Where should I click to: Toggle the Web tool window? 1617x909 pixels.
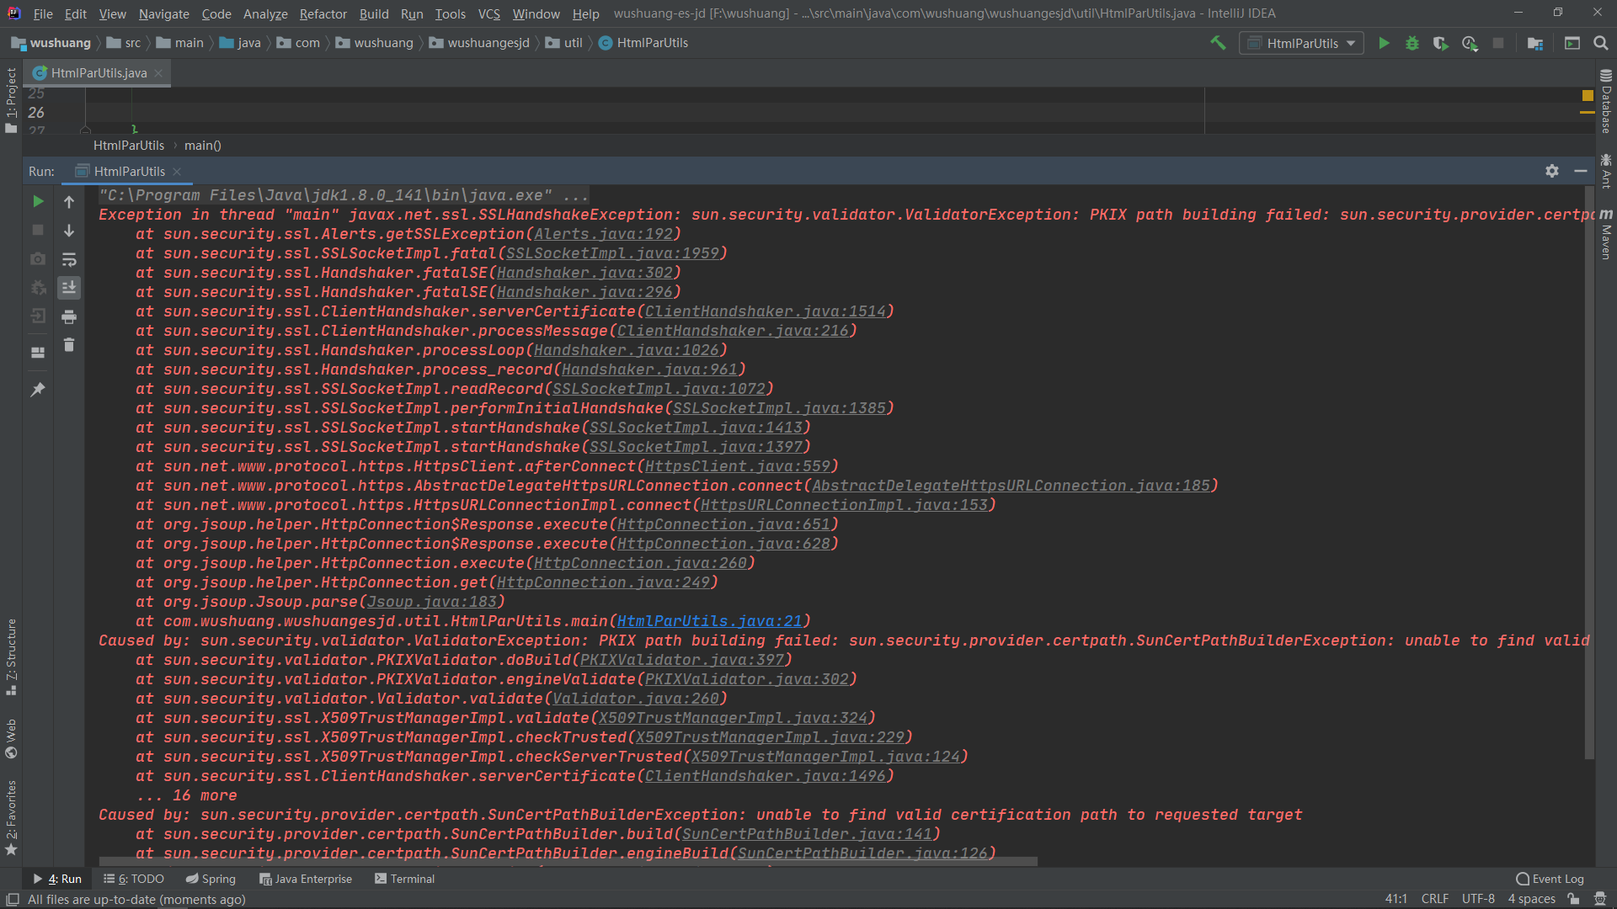click(11, 738)
